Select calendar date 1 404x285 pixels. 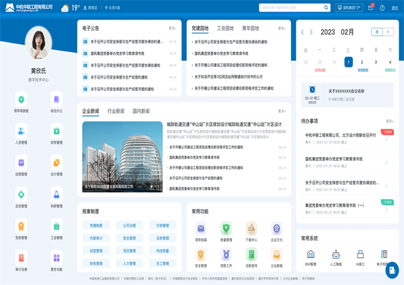pyautogui.click(x=348, y=62)
